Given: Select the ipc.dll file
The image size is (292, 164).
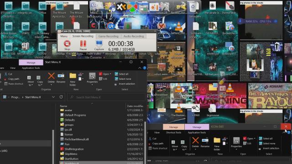Looking at the screenshot, I should pos(102,129).
